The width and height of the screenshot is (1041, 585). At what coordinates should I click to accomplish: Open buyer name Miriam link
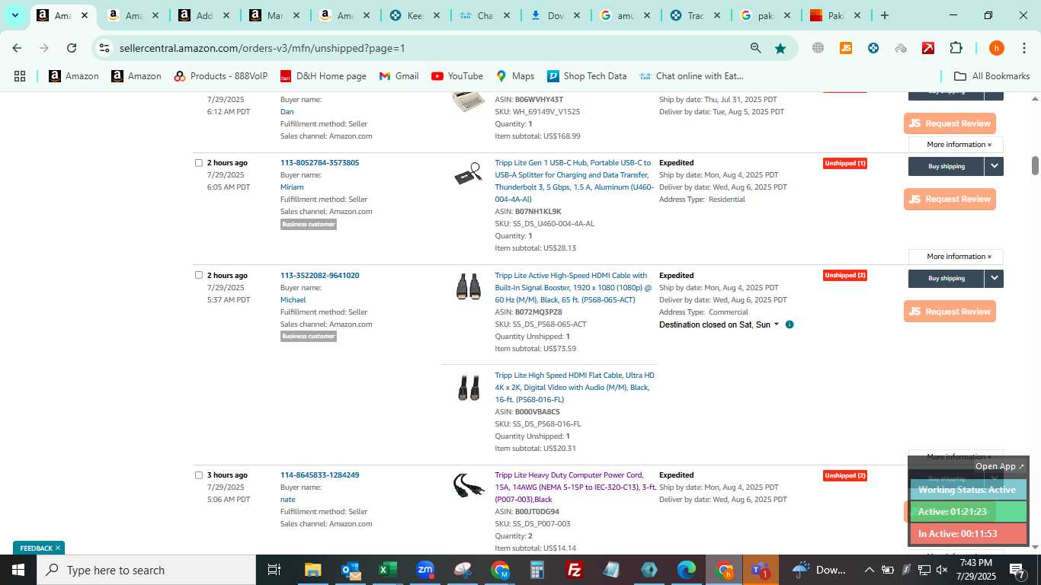pos(292,187)
